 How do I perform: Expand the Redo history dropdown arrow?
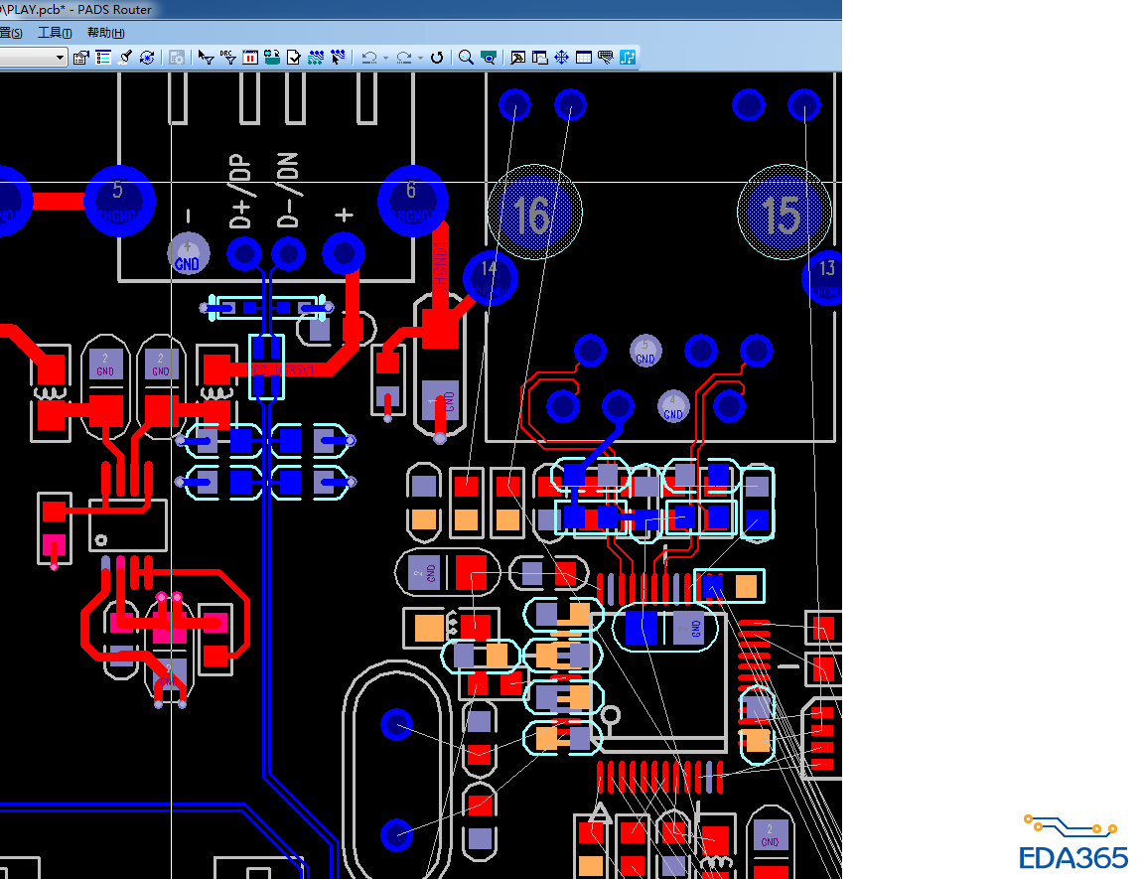419,58
